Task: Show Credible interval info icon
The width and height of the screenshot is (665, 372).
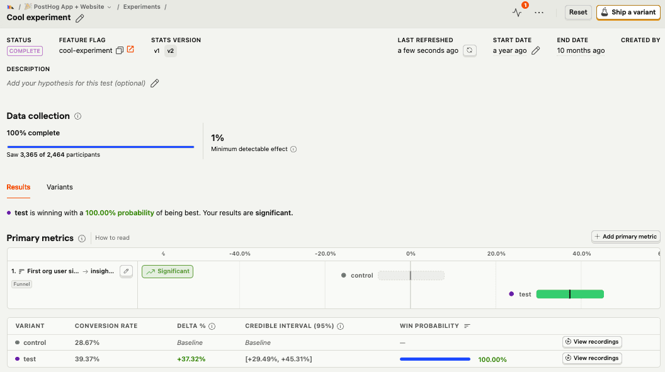Action: (x=340, y=326)
